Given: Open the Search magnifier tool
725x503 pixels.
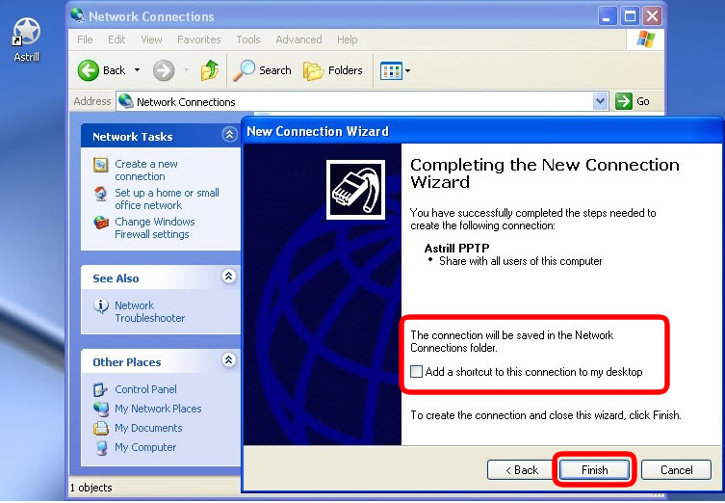Looking at the screenshot, I should point(246,70).
